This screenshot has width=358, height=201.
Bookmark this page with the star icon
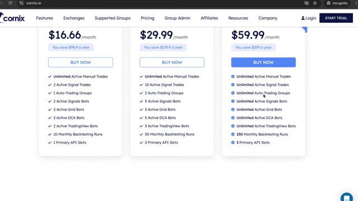coord(315,3)
